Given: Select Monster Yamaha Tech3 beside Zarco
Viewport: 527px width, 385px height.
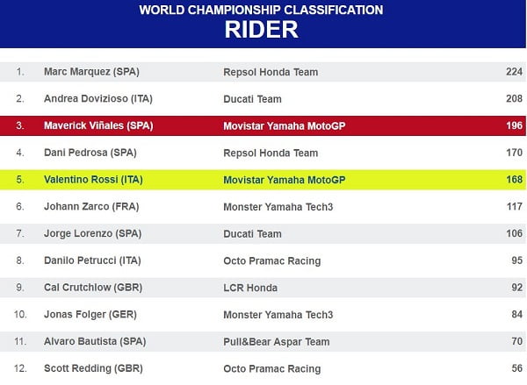Looking at the screenshot, I should pos(278,207).
